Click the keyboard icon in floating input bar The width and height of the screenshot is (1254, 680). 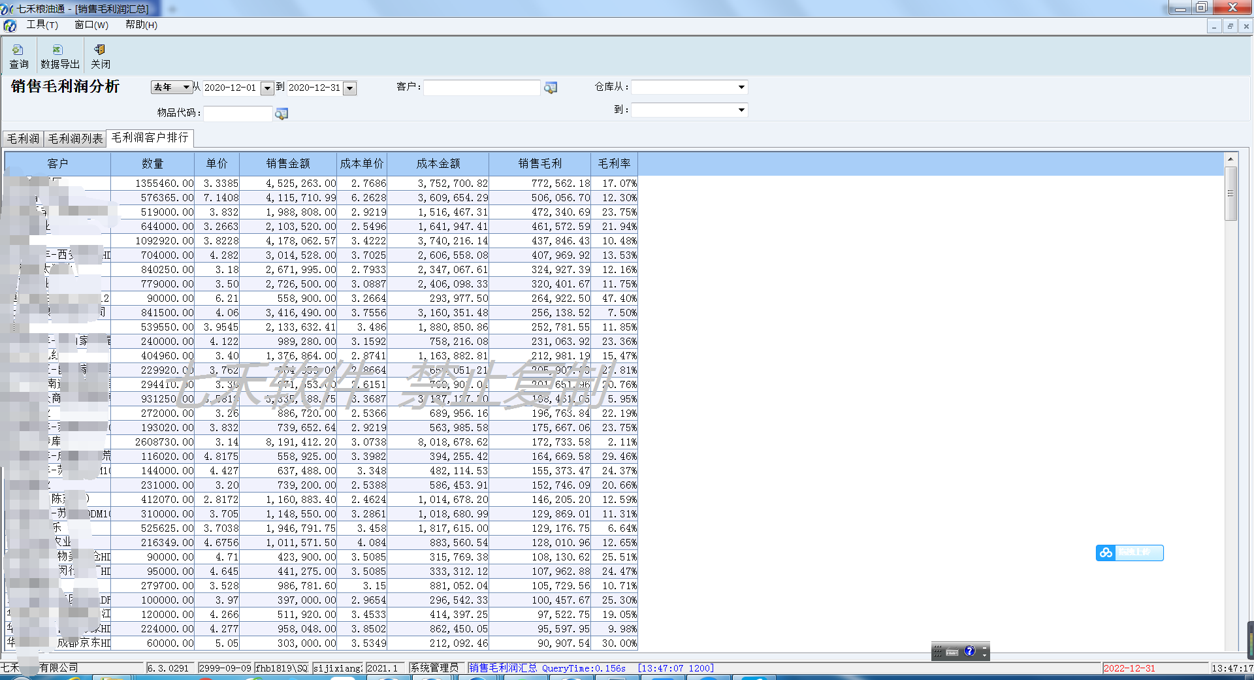(x=952, y=652)
